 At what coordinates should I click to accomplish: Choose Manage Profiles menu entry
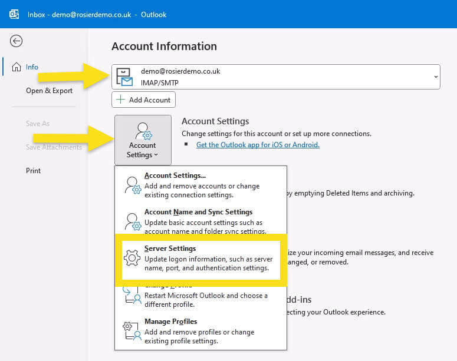pos(201,331)
